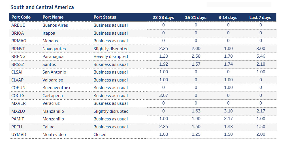
Task: Click the Santos port name
Action: point(49,64)
